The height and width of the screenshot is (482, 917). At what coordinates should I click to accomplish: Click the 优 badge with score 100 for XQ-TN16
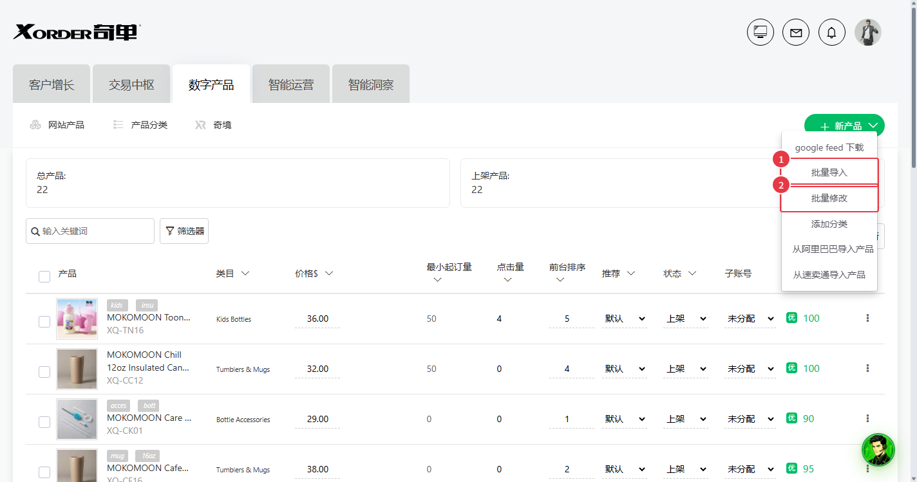click(792, 317)
